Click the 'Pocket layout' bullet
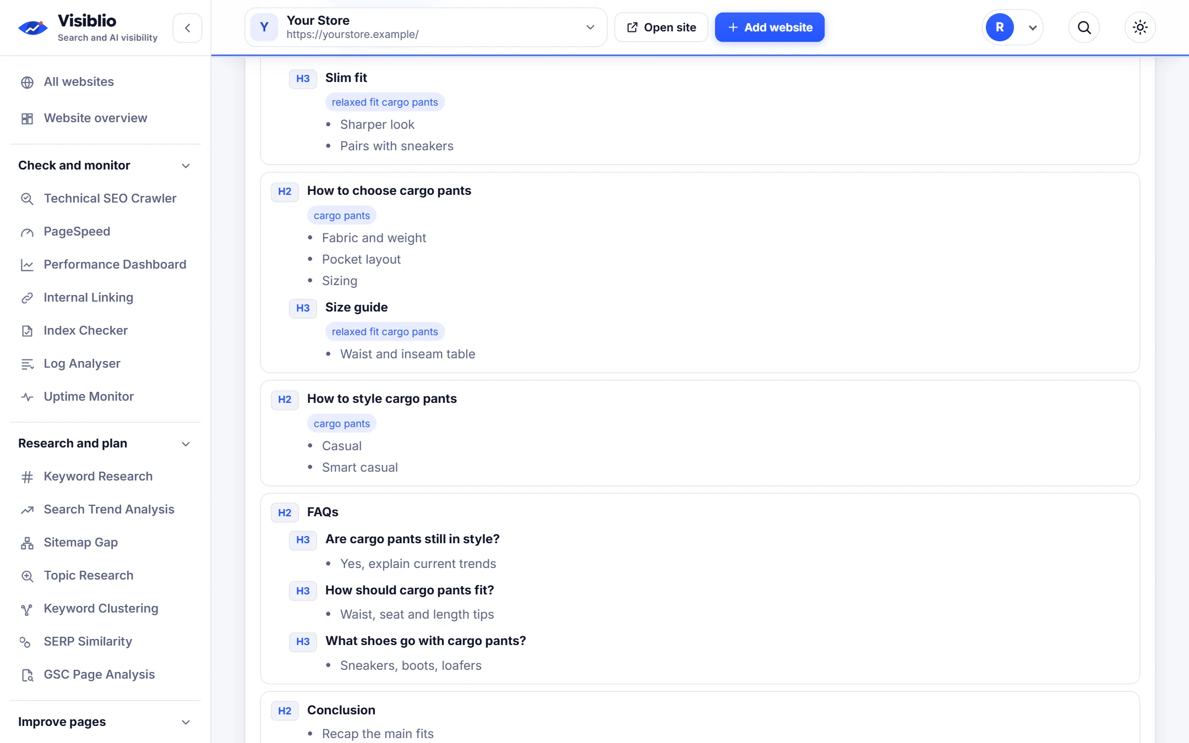1189x743 pixels. click(x=361, y=260)
